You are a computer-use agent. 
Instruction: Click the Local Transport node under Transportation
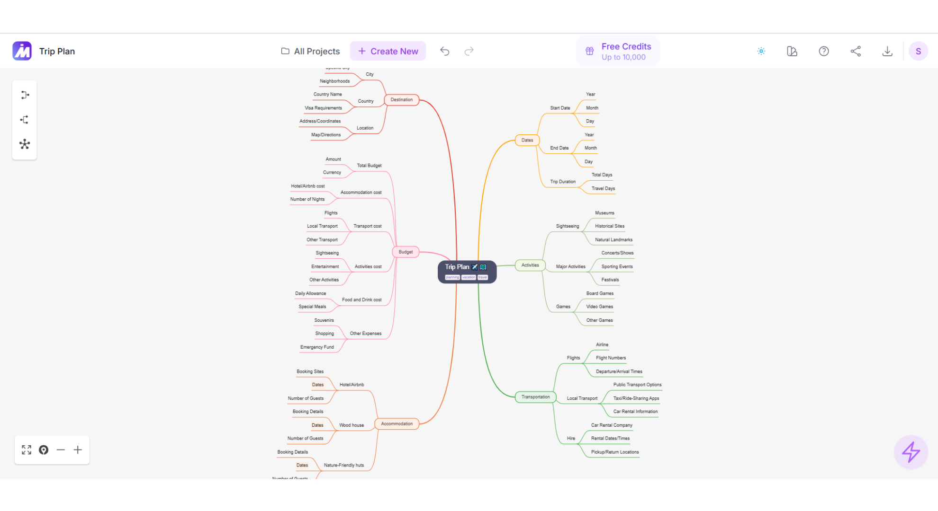coord(582,398)
